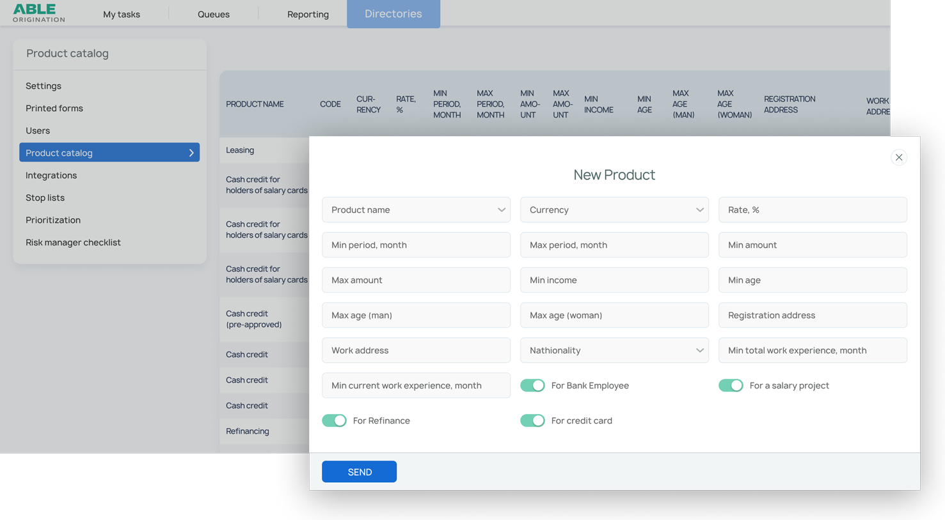Screen dimensions: 945x520
Task: Click the 'Rate, %' input field
Action: click(x=813, y=210)
